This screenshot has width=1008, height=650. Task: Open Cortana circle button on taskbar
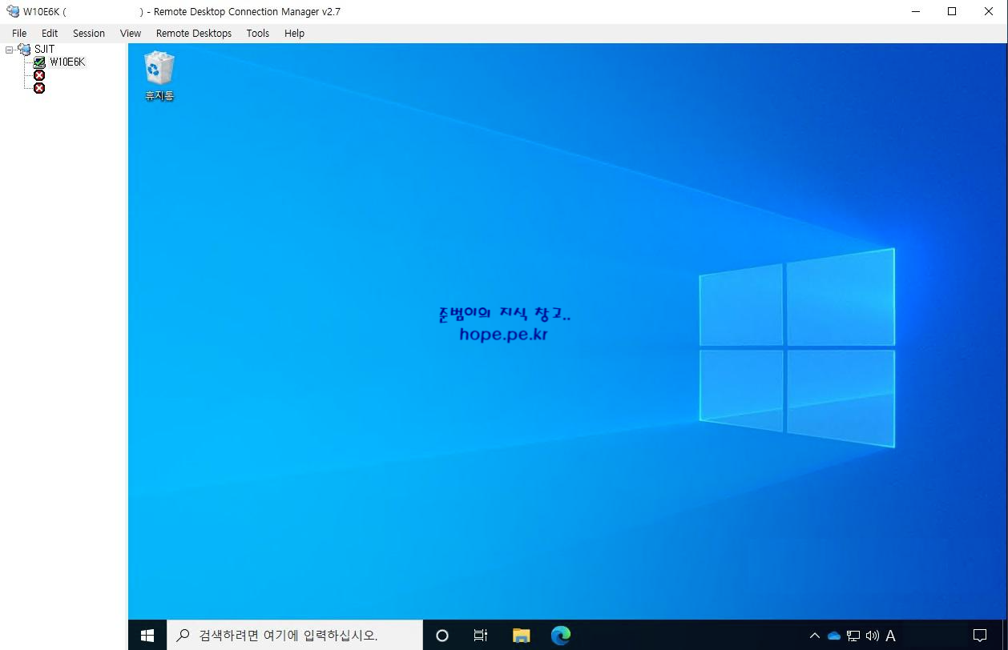pyautogui.click(x=442, y=636)
